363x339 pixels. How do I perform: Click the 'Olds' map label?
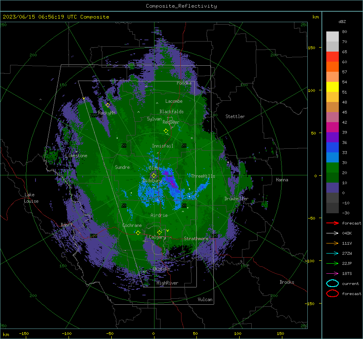(x=154, y=168)
